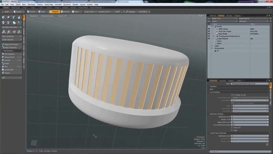Viewport: 273px width, 154px height.
Task: Select the Extrude tool
Action: point(12,60)
